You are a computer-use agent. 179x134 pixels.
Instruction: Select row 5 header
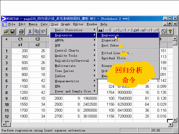click(x=6, y=74)
